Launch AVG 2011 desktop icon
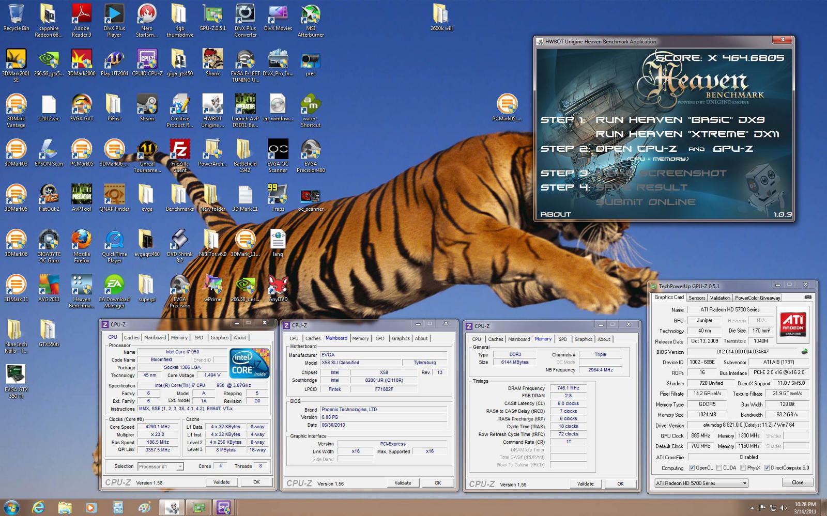This screenshot has height=516, width=827. 49,288
